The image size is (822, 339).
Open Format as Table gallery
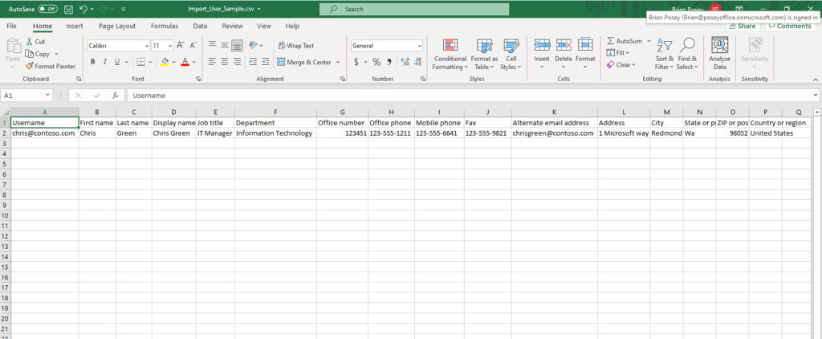[x=484, y=54]
